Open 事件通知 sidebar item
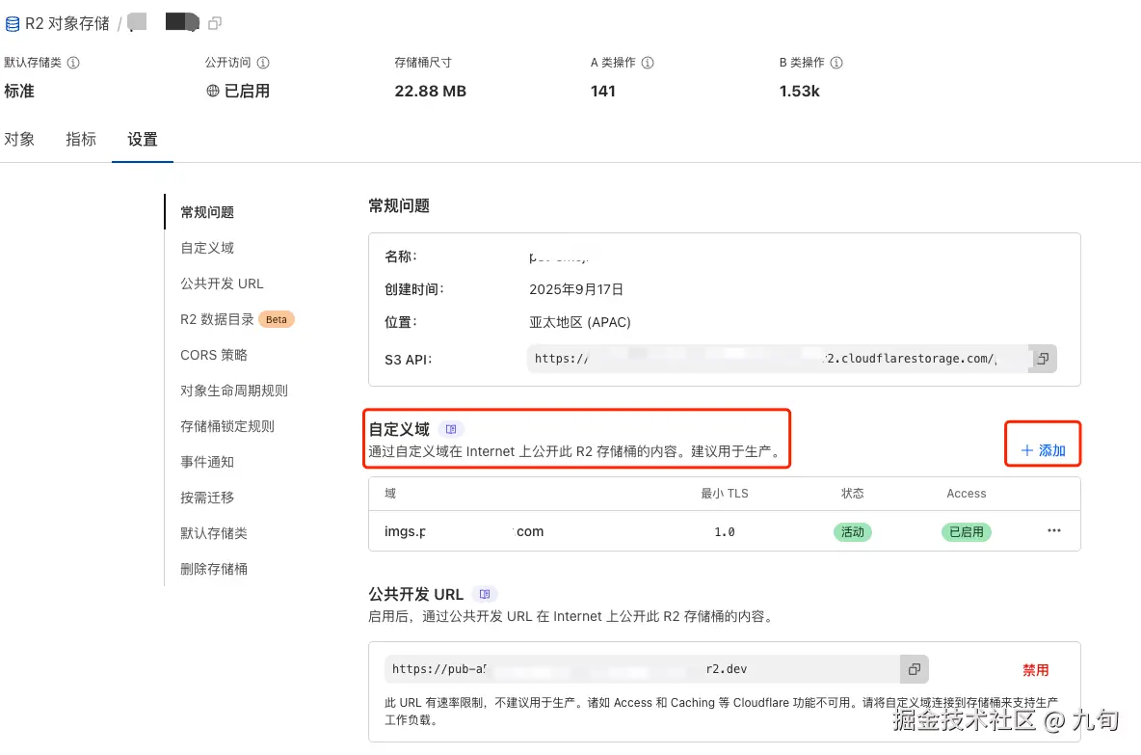 click(x=207, y=462)
